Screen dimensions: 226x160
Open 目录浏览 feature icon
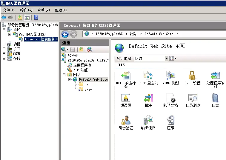[193, 98]
